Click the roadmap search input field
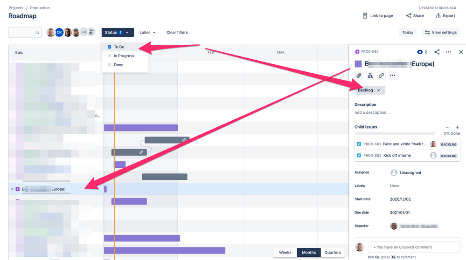 point(25,32)
